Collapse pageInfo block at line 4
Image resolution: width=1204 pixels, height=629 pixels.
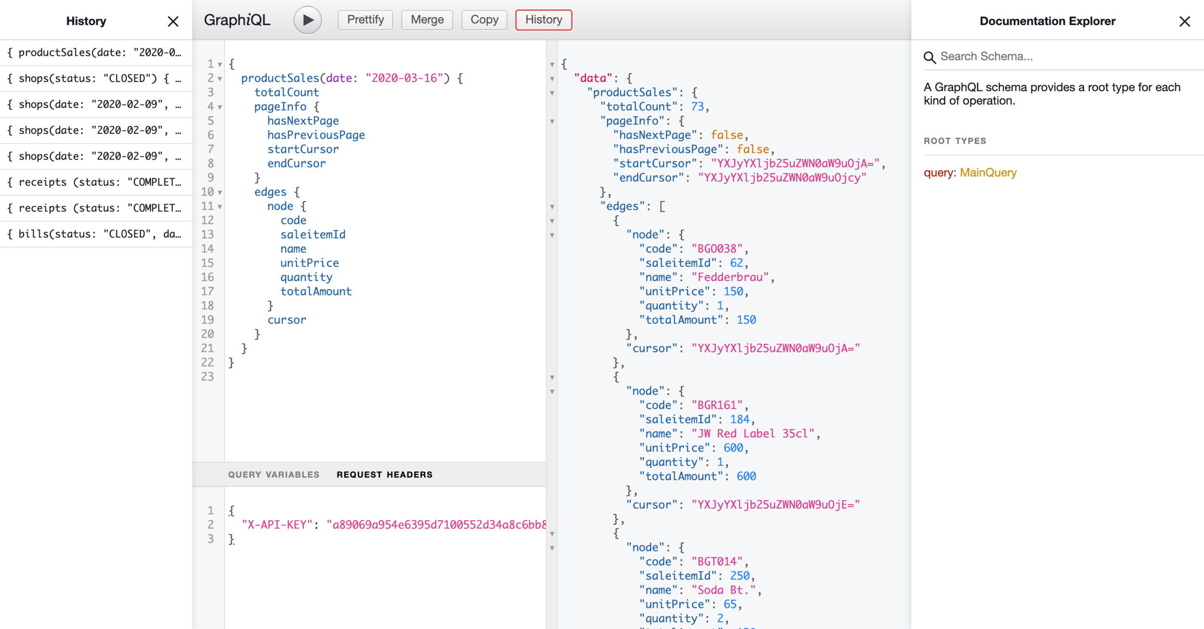point(220,107)
